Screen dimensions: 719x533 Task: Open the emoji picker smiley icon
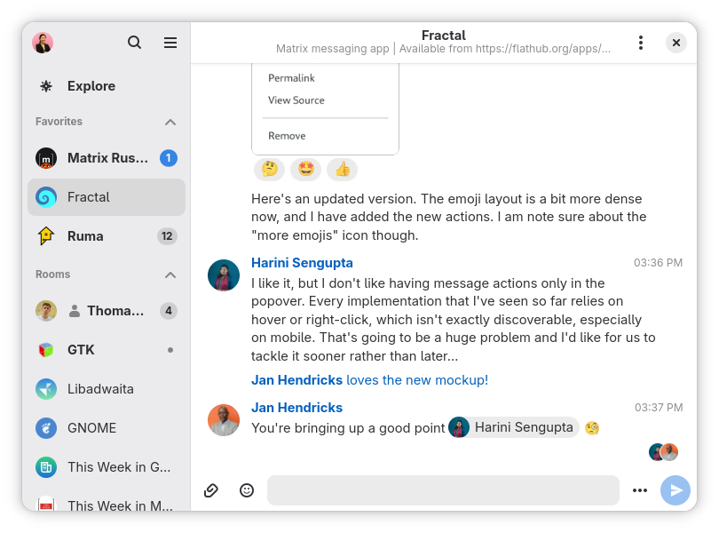[x=247, y=490]
